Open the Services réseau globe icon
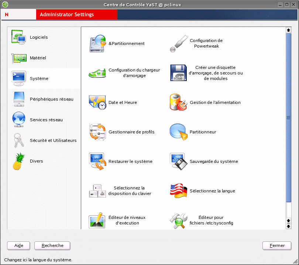 [x=19, y=119]
